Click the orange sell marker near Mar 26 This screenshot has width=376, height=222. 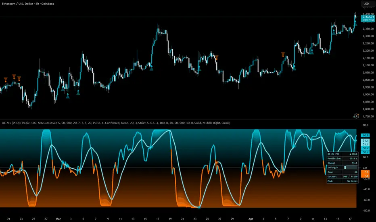pos(217,58)
